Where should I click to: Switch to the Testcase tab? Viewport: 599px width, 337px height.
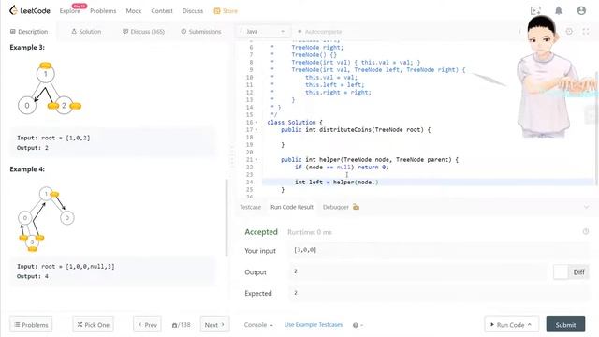(250, 207)
